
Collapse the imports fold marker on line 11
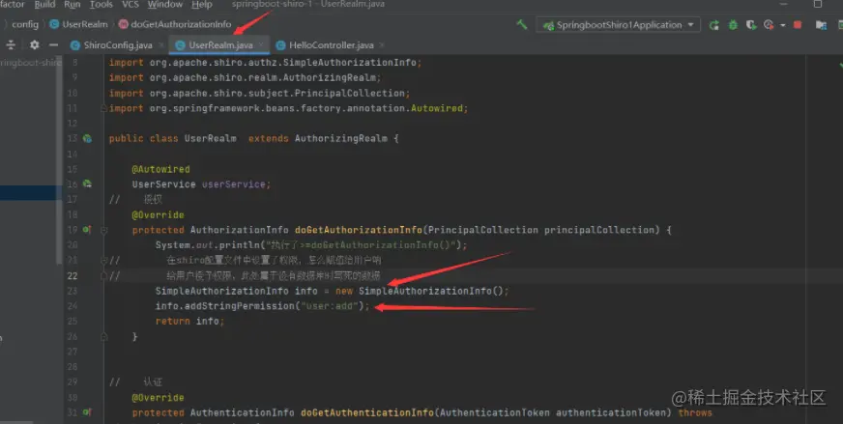pyautogui.click(x=103, y=108)
